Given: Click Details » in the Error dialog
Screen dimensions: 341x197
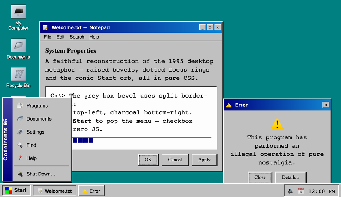Looking at the screenshot, I should (x=291, y=177).
